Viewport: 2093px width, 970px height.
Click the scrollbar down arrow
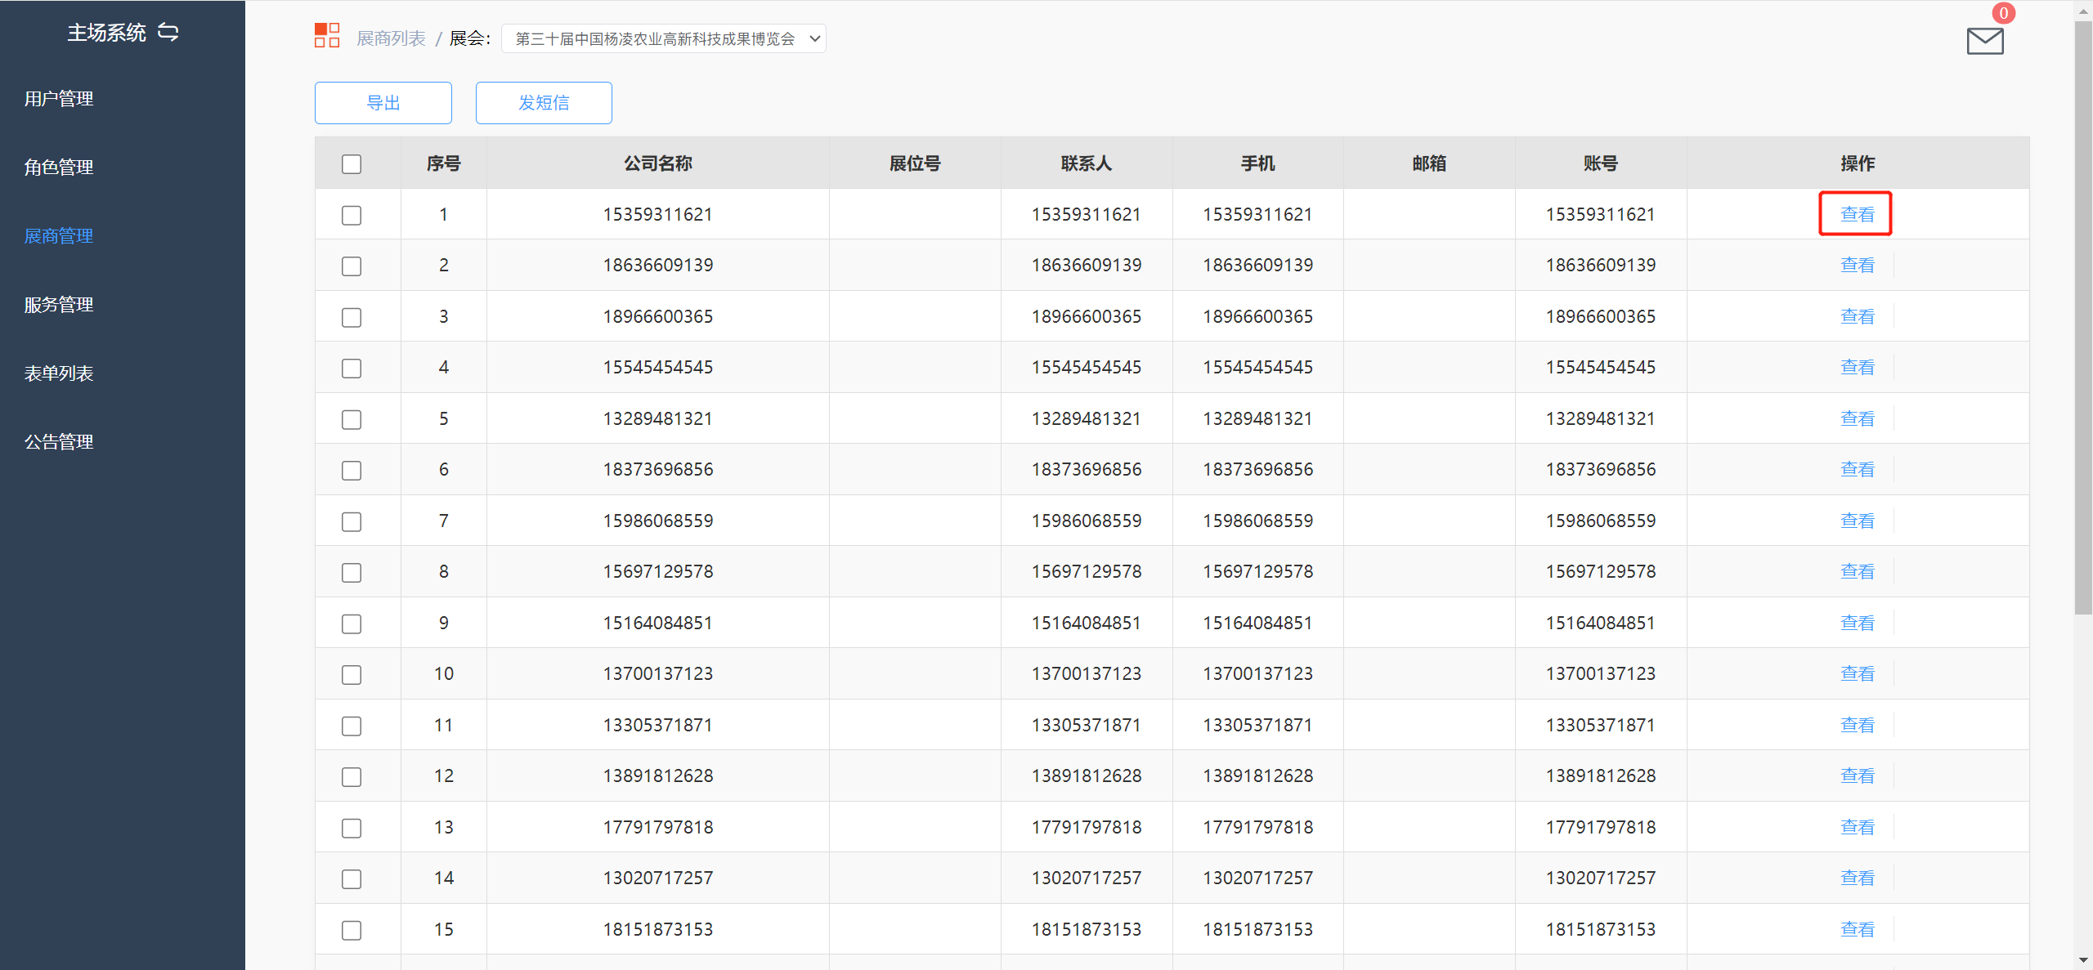pyautogui.click(x=2083, y=960)
